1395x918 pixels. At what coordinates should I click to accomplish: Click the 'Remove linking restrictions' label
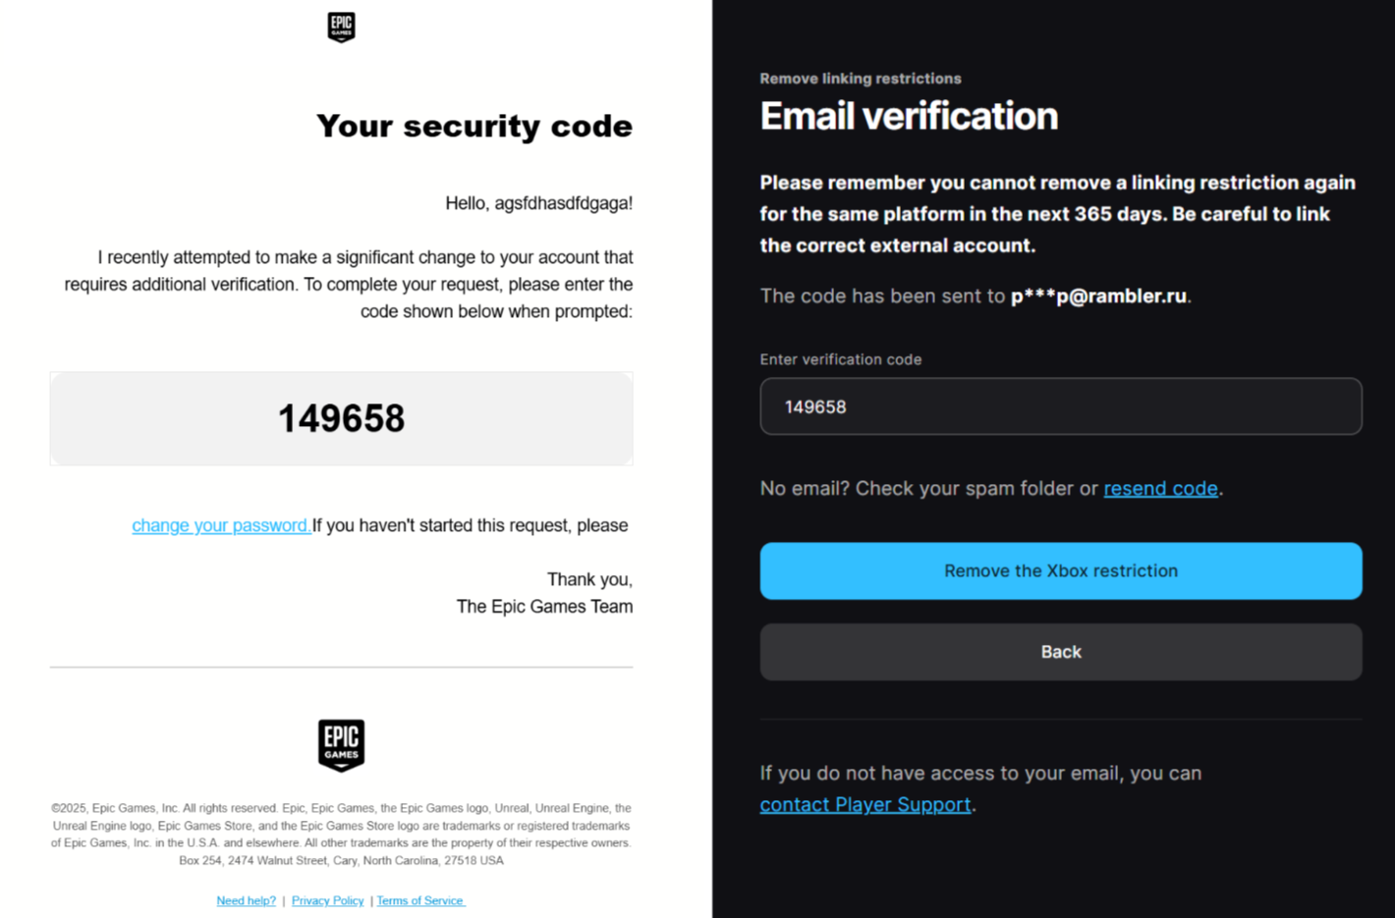point(860,79)
